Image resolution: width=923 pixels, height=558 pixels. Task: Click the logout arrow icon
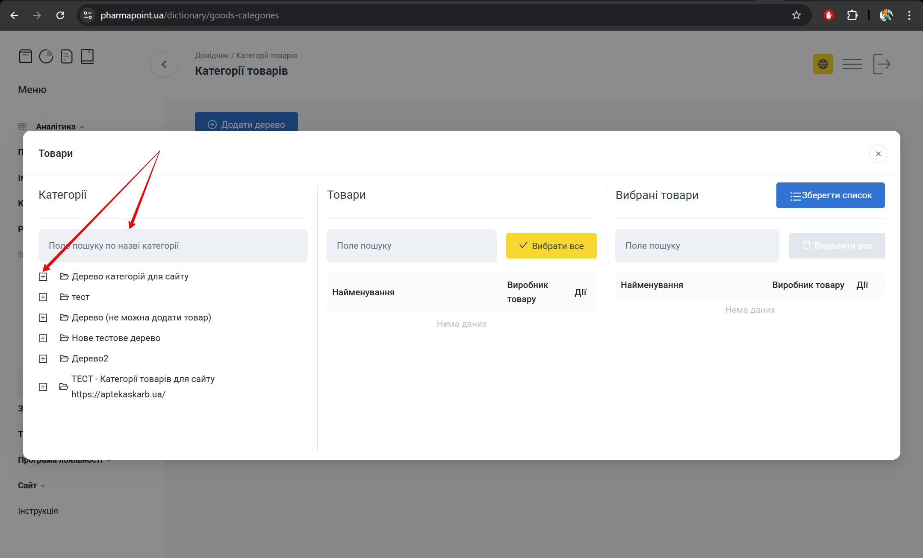tap(882, 64)
